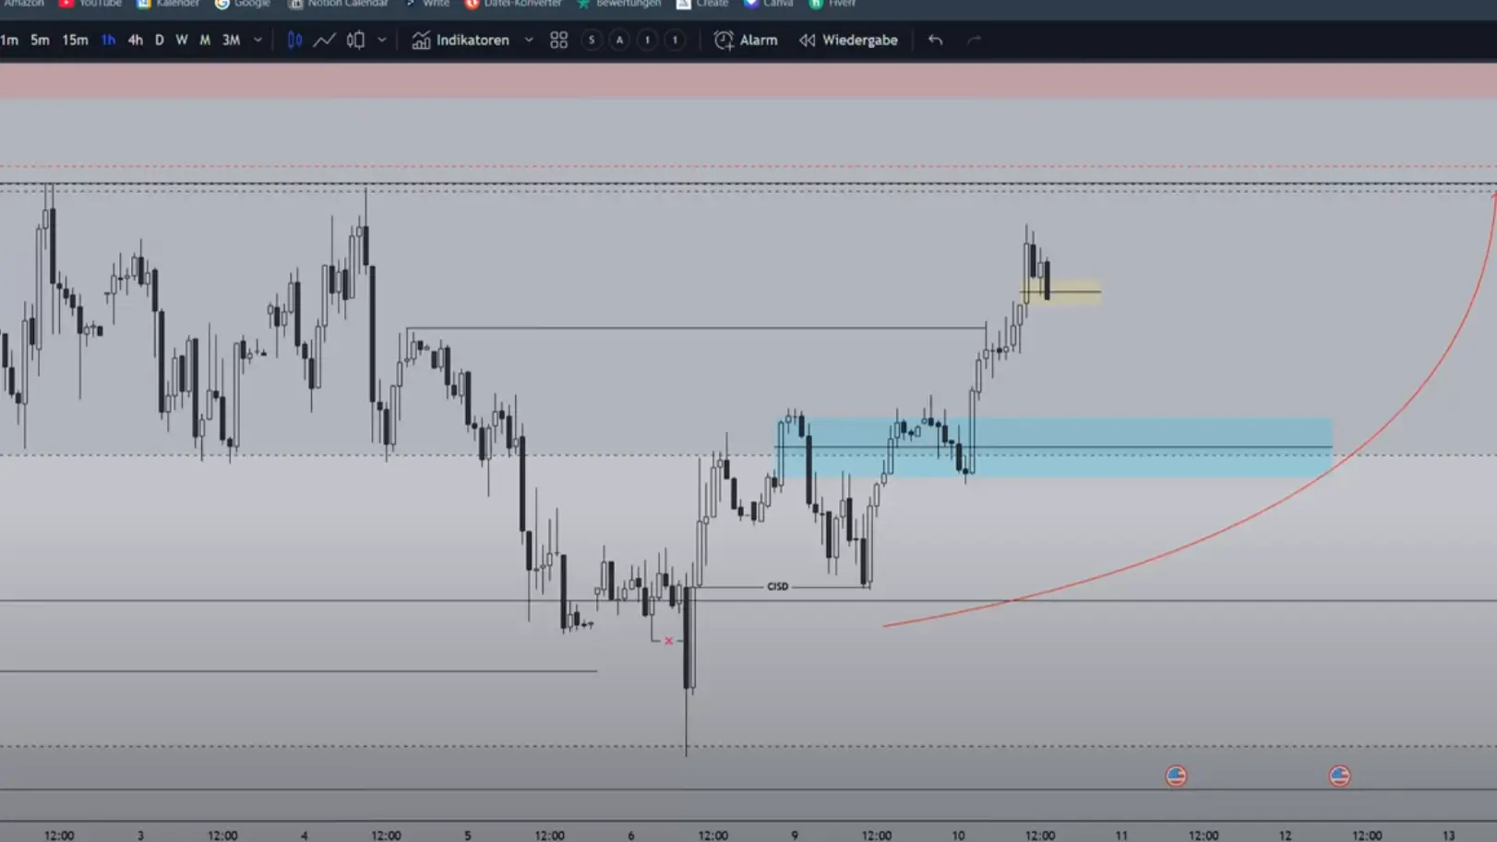Open the second US flag economic event
This screenshot has width=1497, height=842.
(x=1339, y=776)
